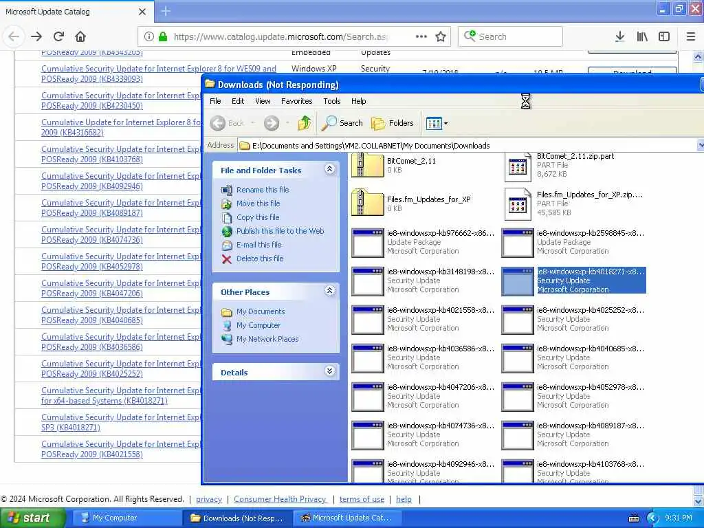Click Explorer Back button
The image size is (704, 528).
tap(228, 122)
